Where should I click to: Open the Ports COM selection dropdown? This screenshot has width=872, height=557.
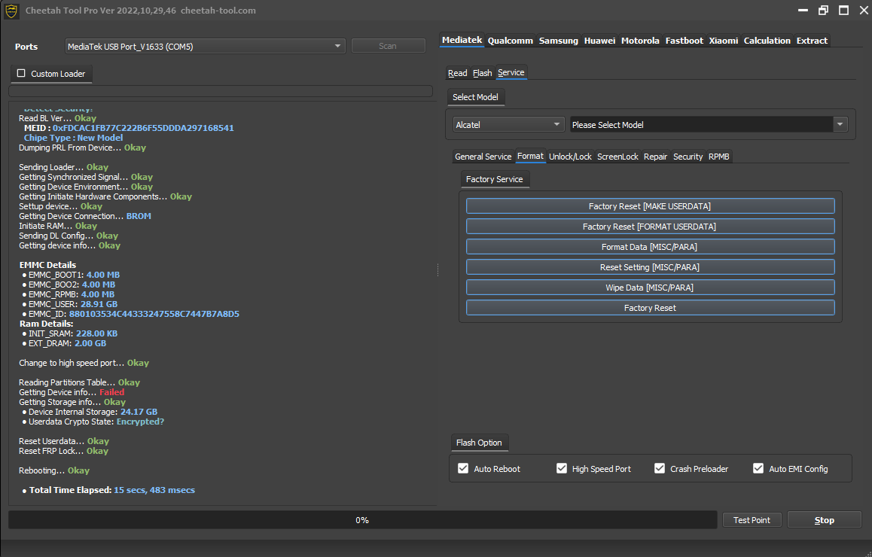click(x=206, y=46)
